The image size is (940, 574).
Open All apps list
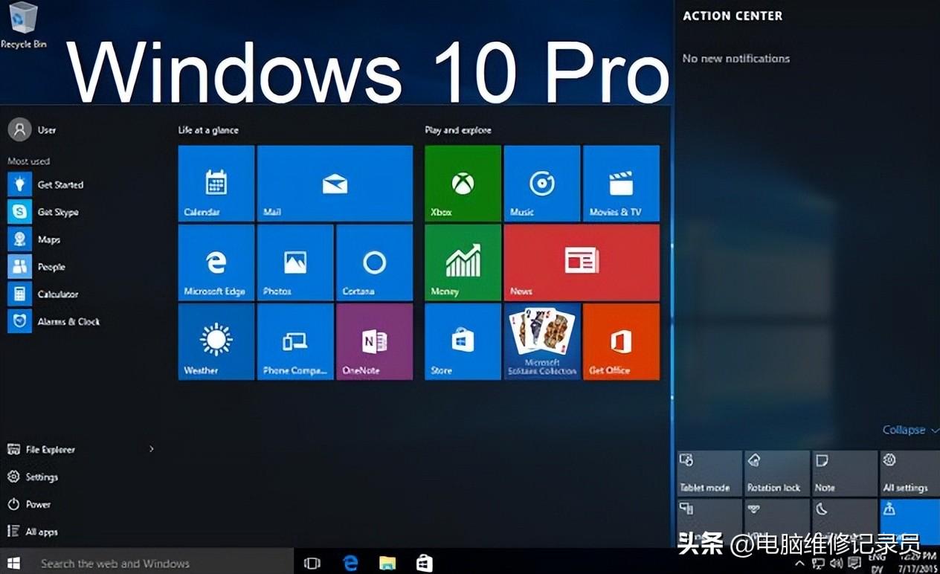click(x=33, y=532)
